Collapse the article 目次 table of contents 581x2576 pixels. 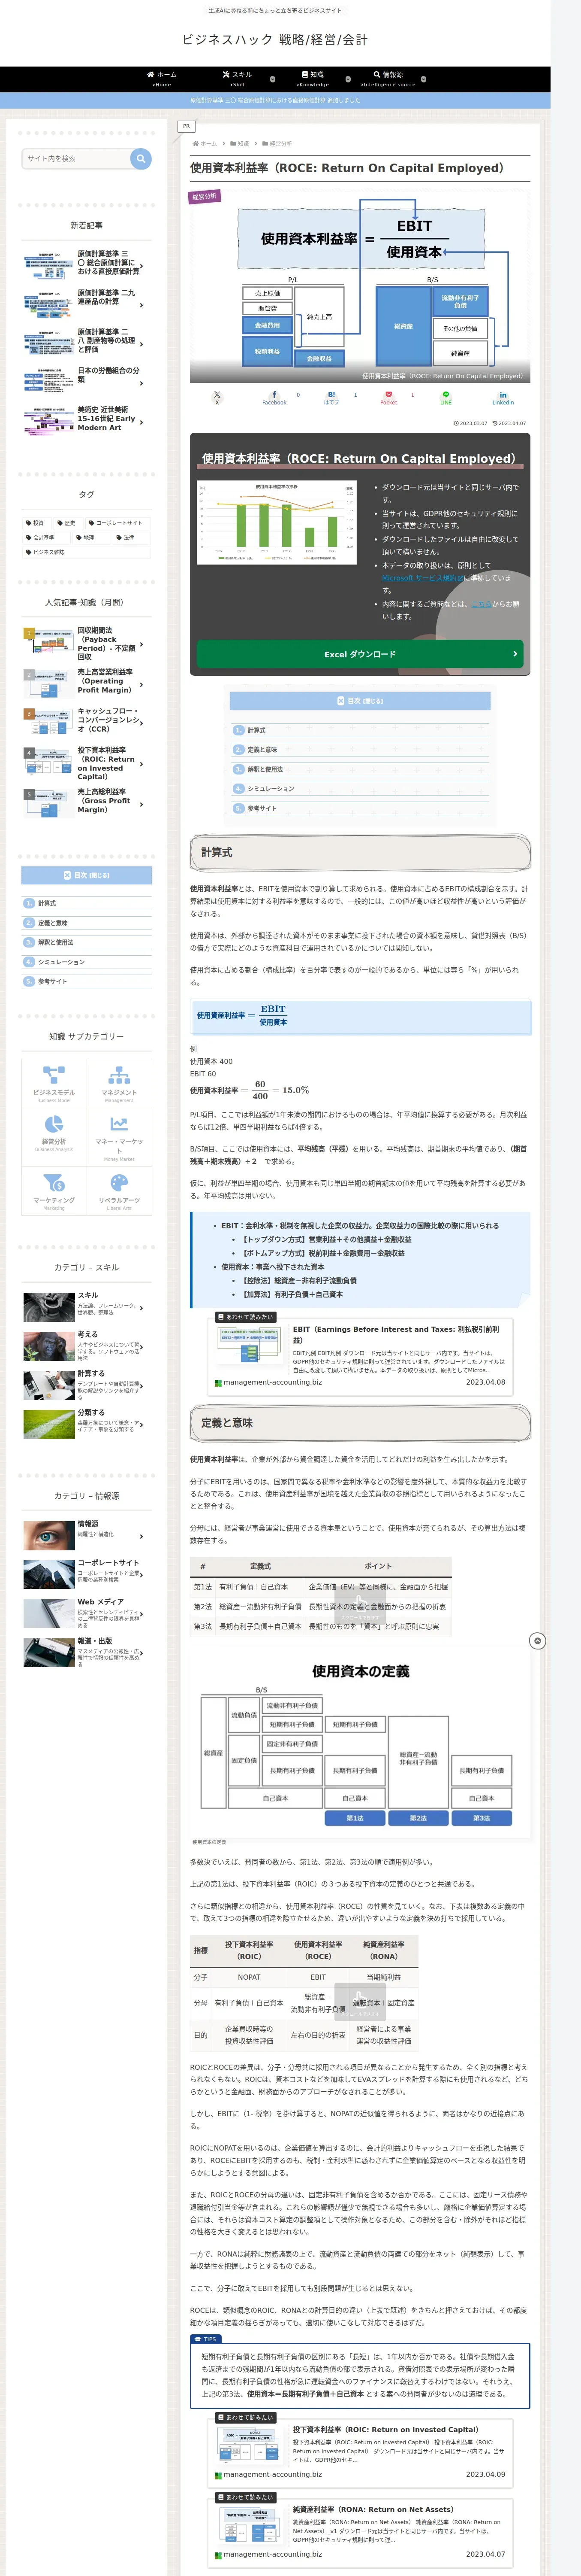360,701
